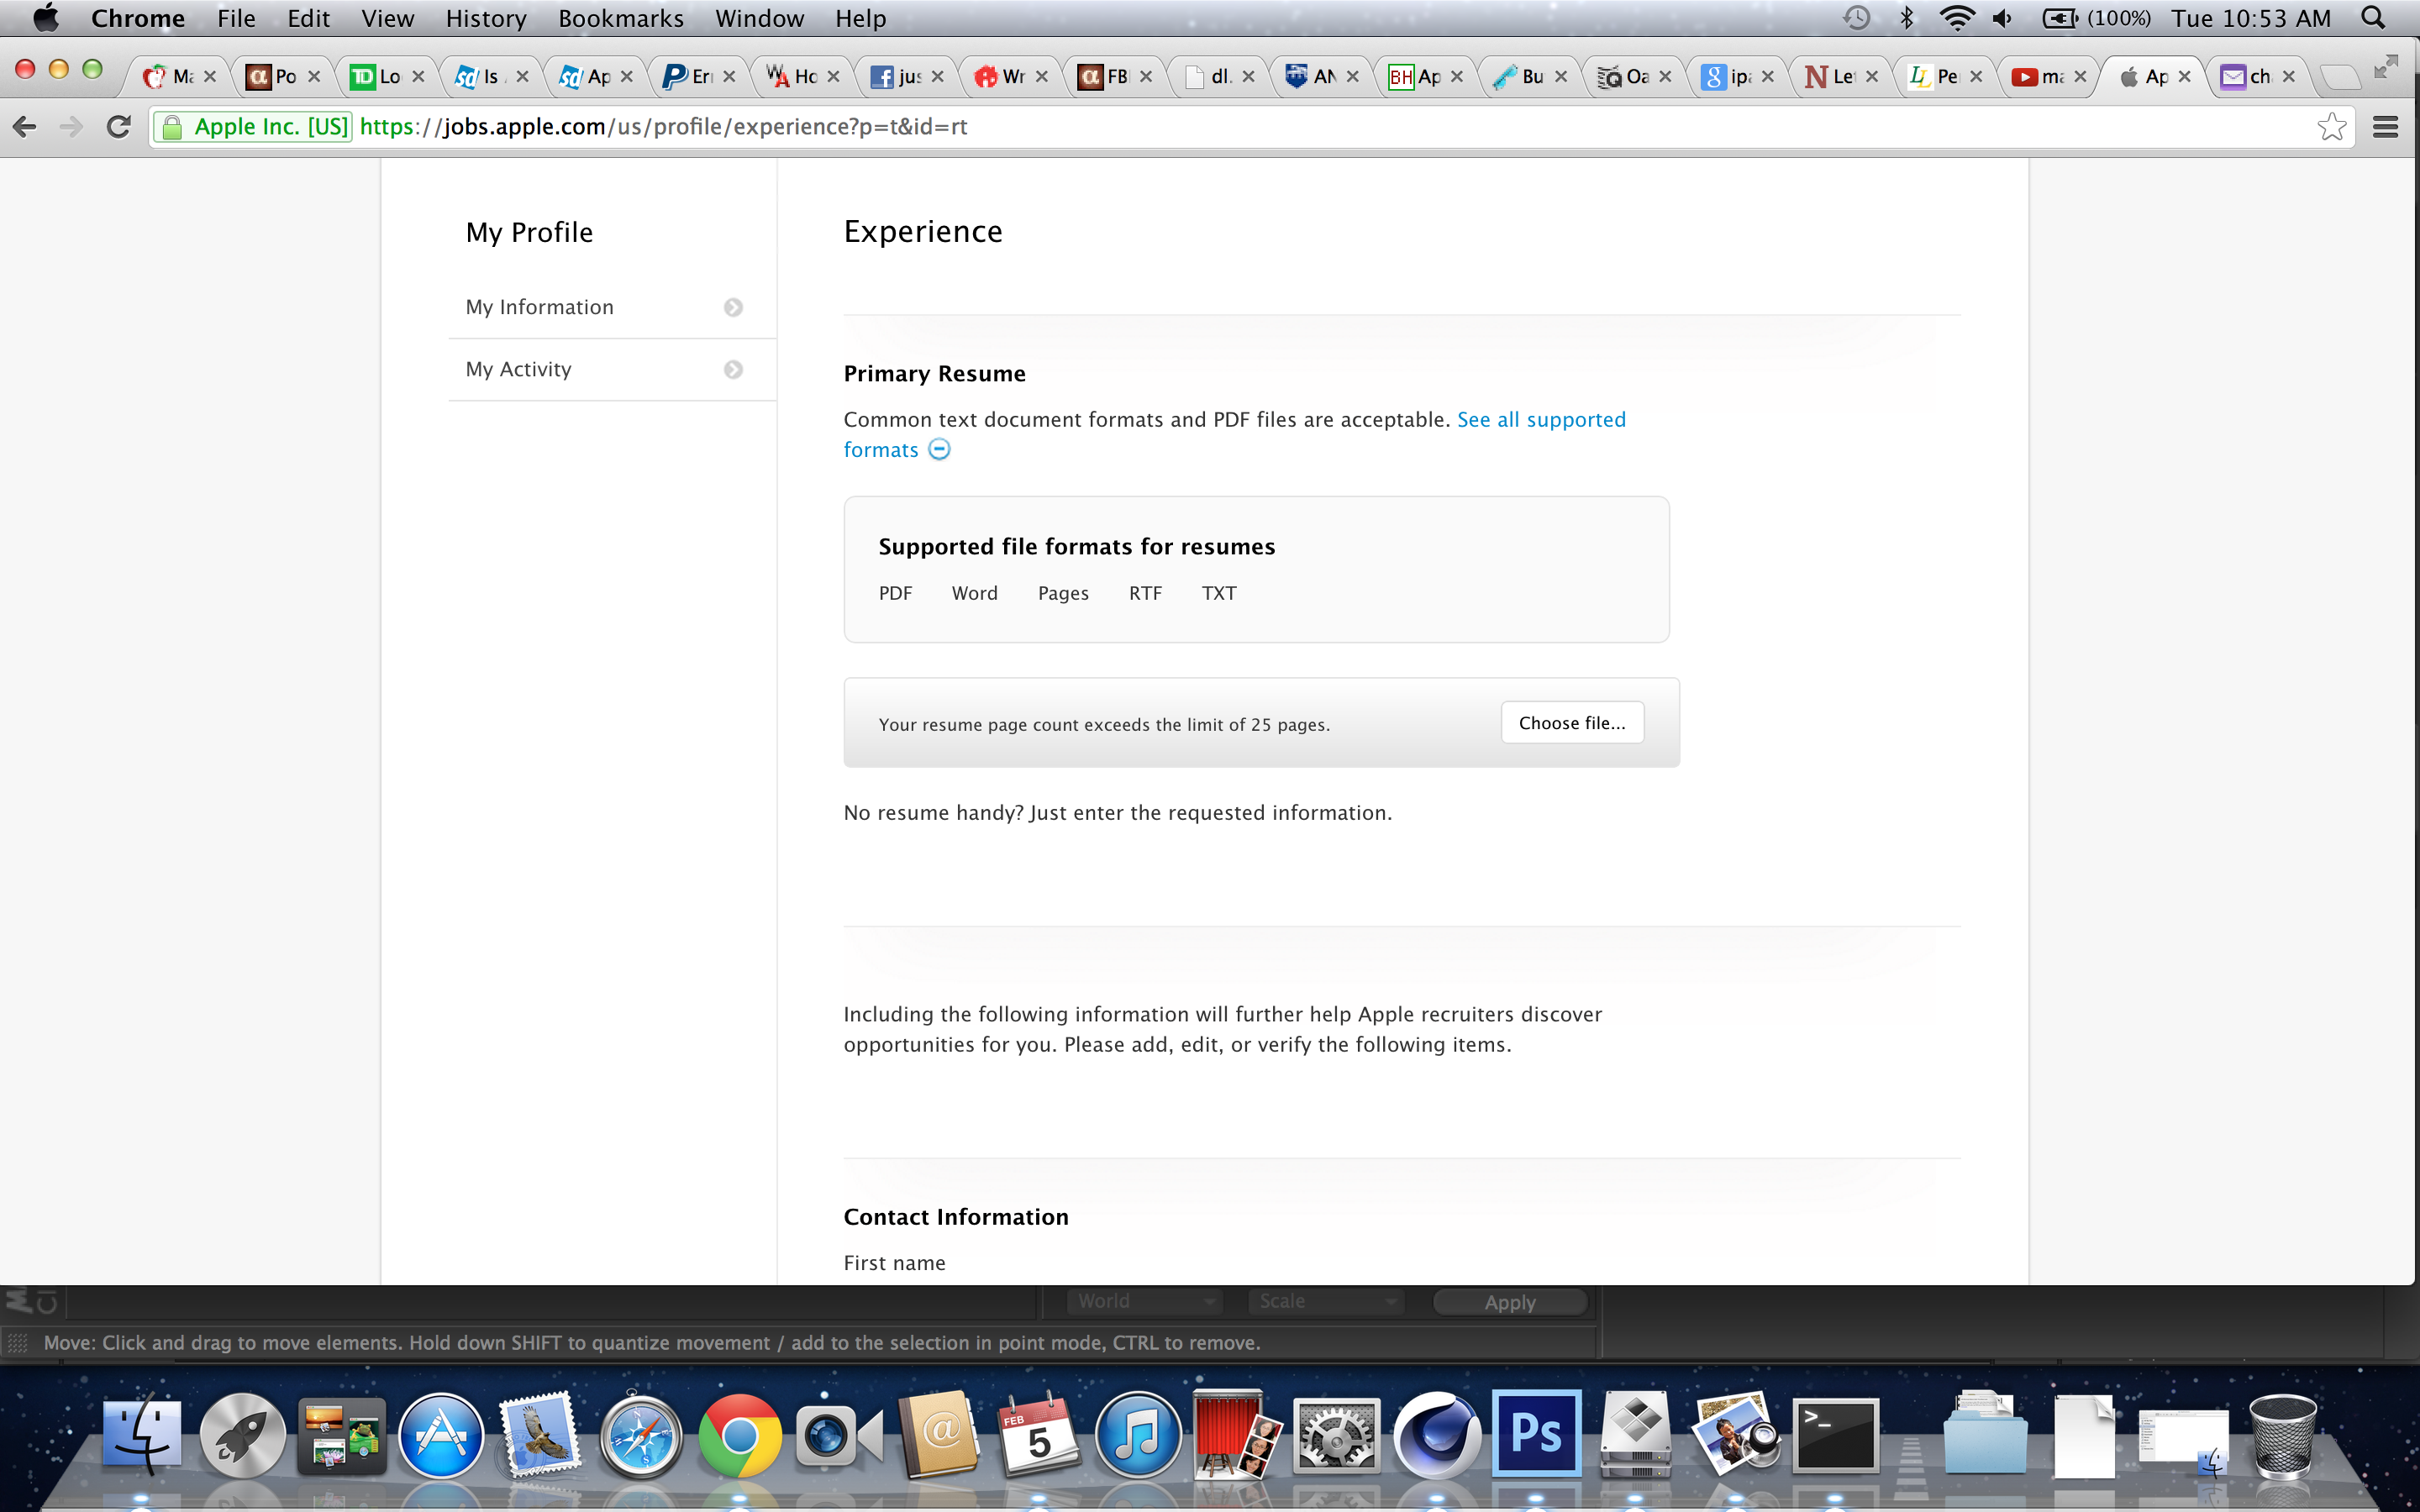2420x1512 pixels.
Task: Click the Bluetooth menu bar icon
Action: pyautogui.click(x=1906, y=18)
